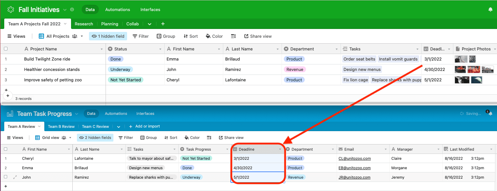
Task: Open the CL@unitozoo.com email link
Action: pos(354,158)
